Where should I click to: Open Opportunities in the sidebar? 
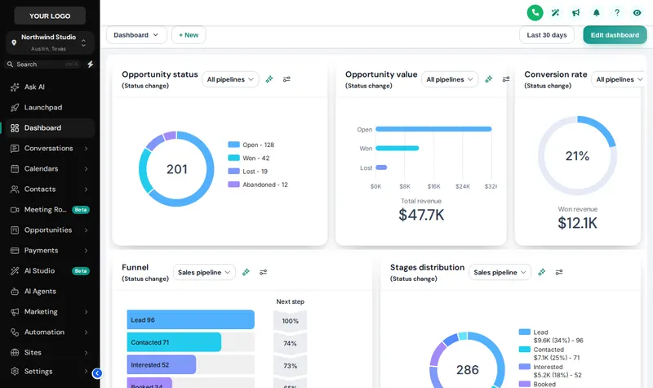click(50, 230)
